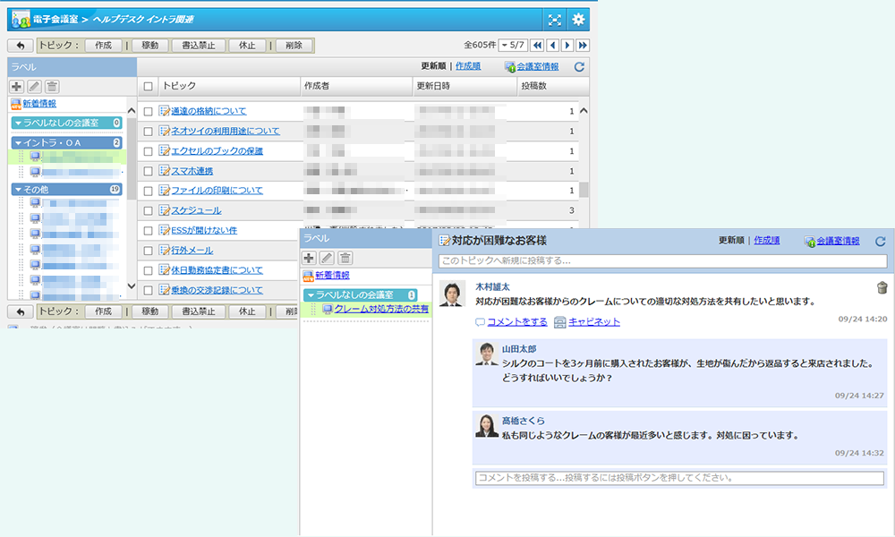The image size is (895, 537).
Task: Check the select-all checkbox in topic header
Action: click(149, 86)
